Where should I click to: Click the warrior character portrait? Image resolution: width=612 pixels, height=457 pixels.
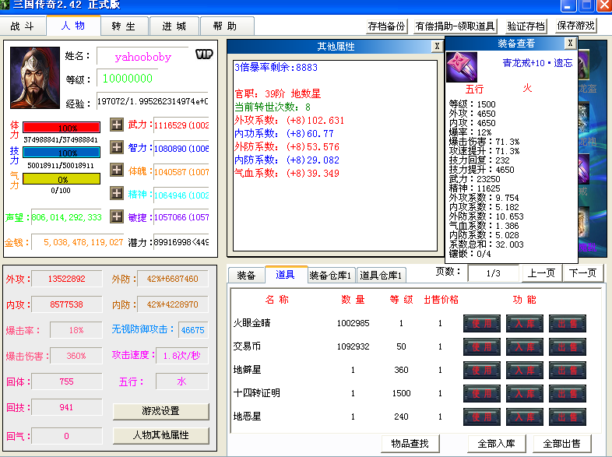[x=33, y=77]
